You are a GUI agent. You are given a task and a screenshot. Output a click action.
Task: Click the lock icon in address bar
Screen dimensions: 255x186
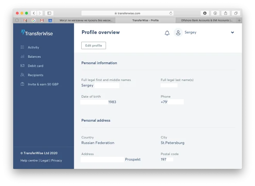coord(116,13)
